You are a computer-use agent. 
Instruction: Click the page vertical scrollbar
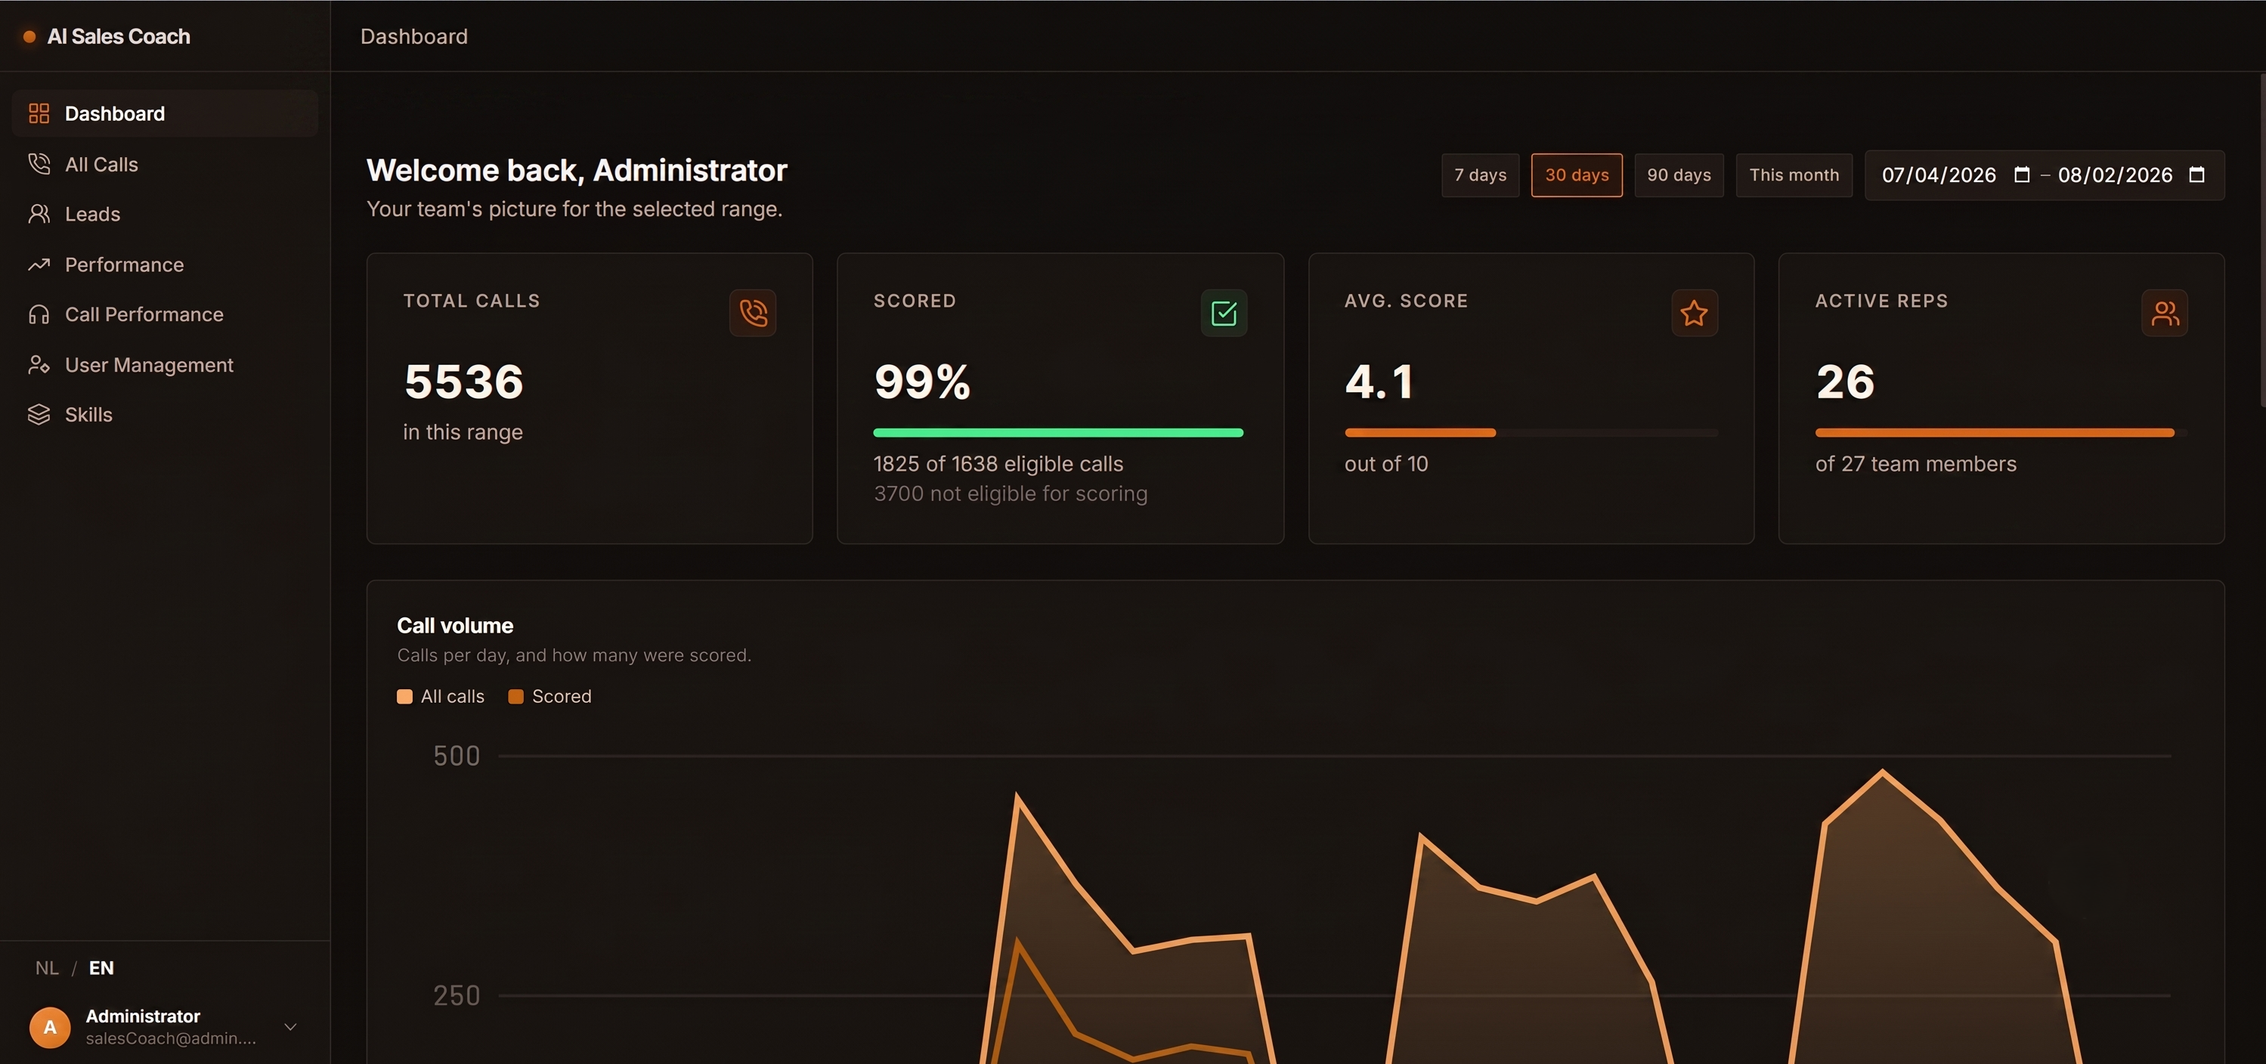[x=2261, y=240]
